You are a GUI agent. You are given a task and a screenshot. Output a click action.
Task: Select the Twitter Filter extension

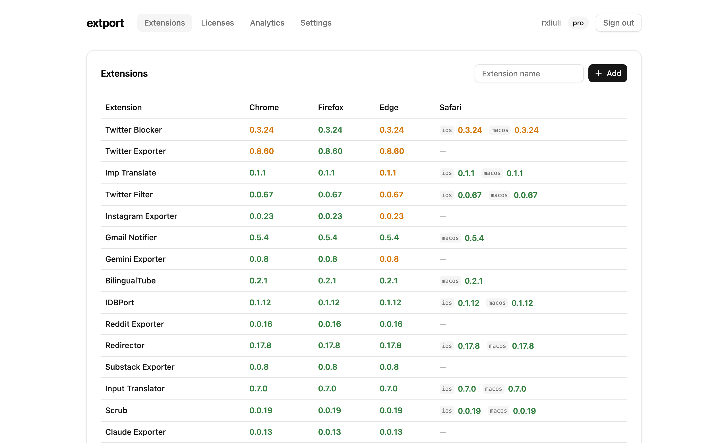[x=129, y=194]
